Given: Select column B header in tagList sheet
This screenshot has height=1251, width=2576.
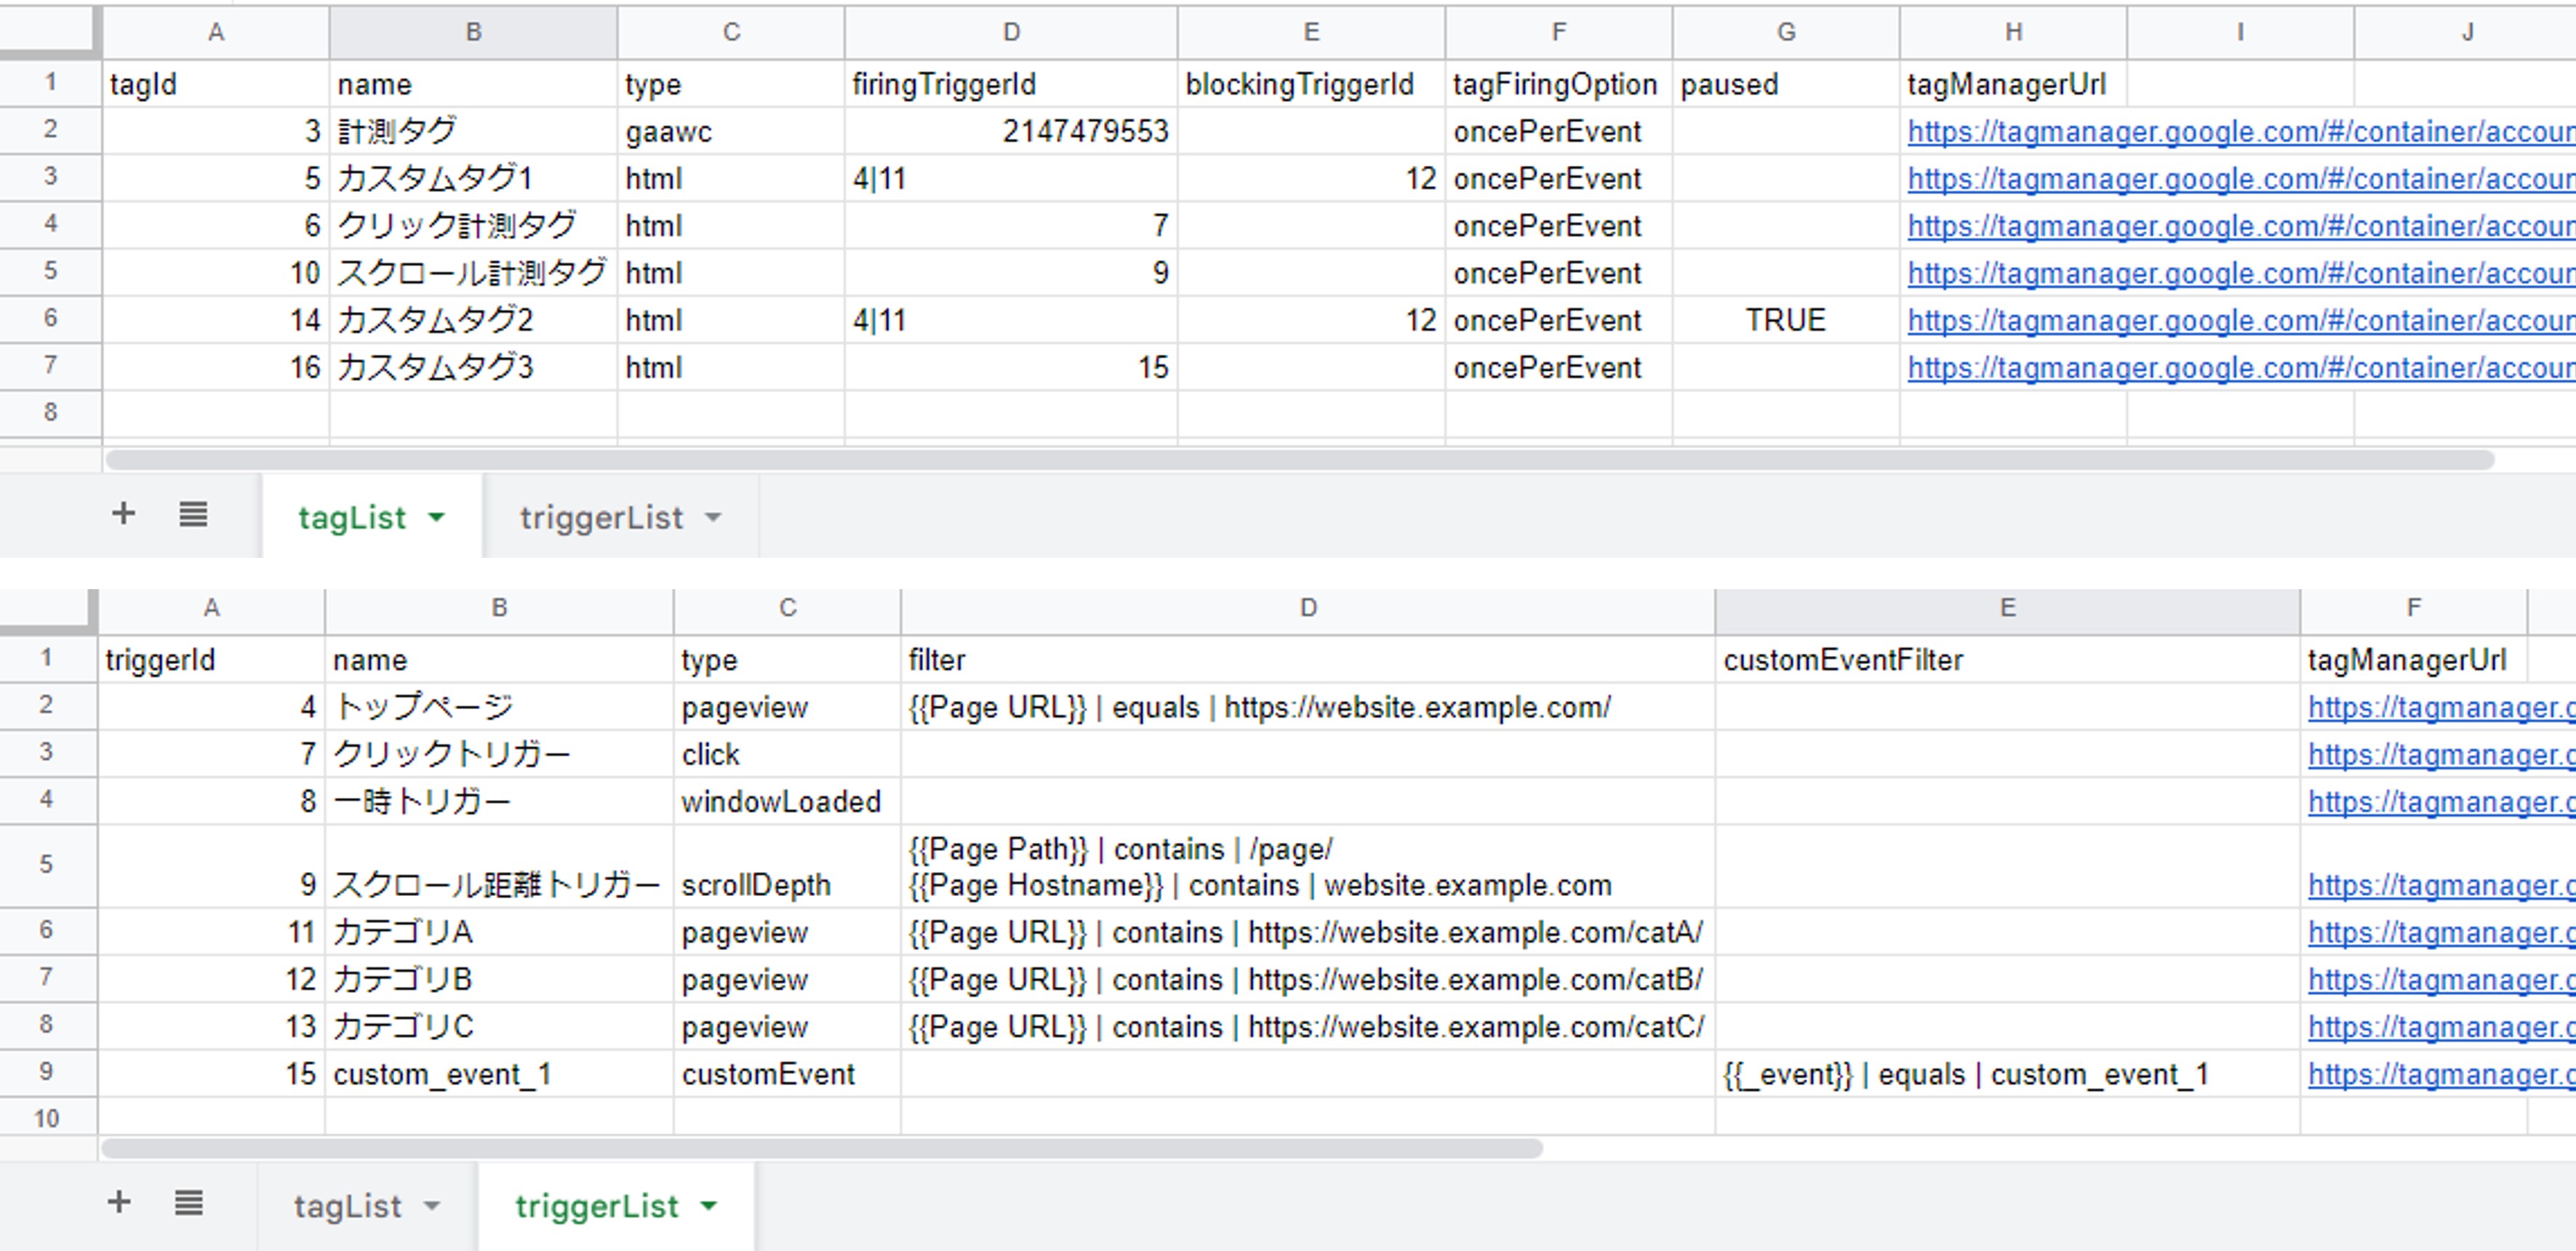Looking at the screenshot, I should pyautogui.click(x=473, y=32).
